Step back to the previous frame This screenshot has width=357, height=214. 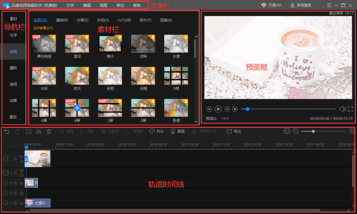[x=209, y=109]
